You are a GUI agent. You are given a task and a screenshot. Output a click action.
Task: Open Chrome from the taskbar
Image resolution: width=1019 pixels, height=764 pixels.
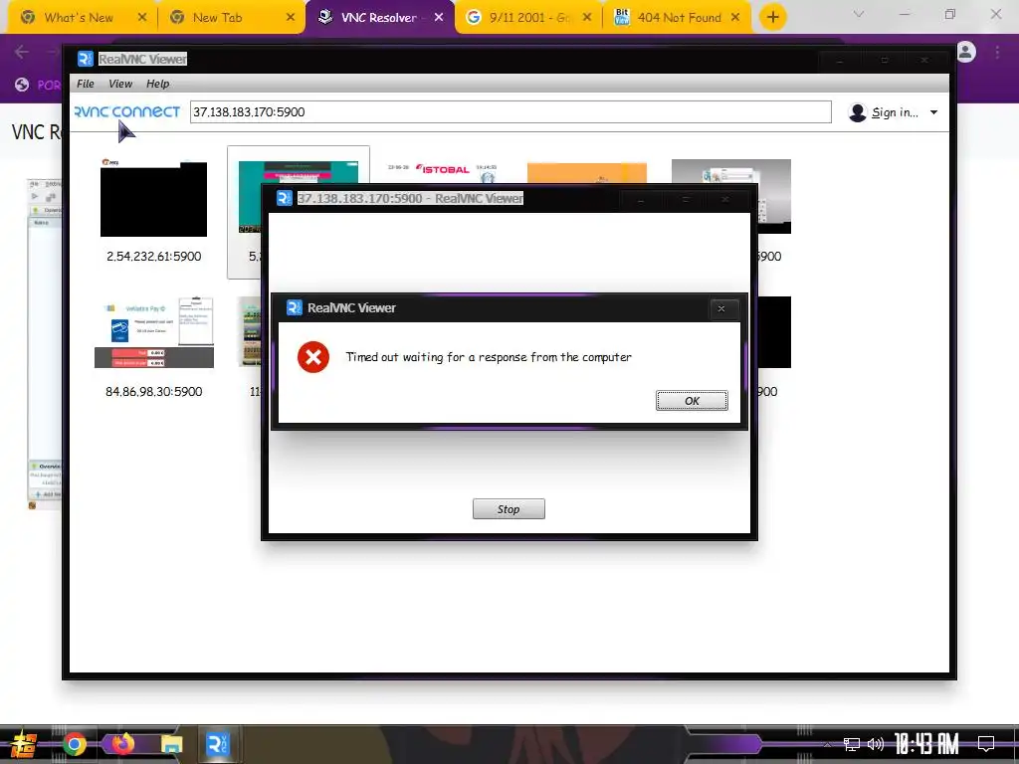(75, 744)
